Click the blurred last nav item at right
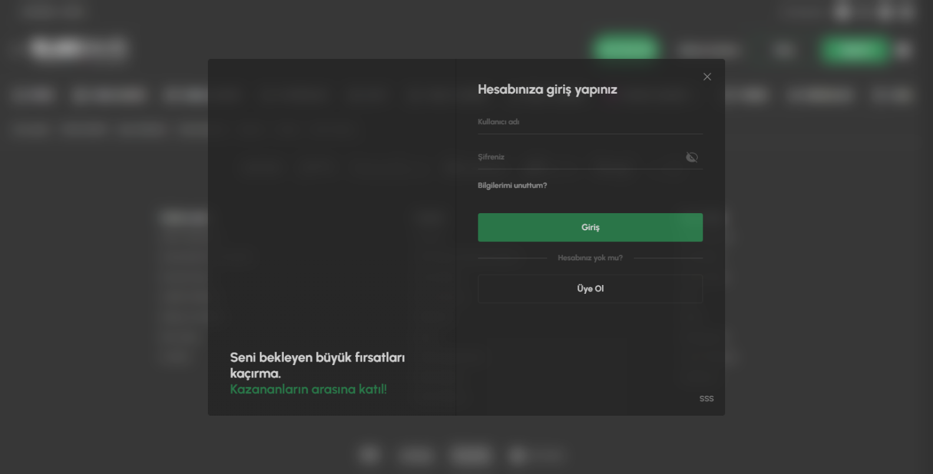 point(892,95)
